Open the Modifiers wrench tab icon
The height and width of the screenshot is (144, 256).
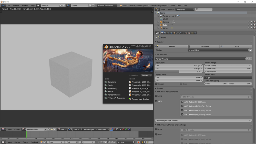[180, 33]
